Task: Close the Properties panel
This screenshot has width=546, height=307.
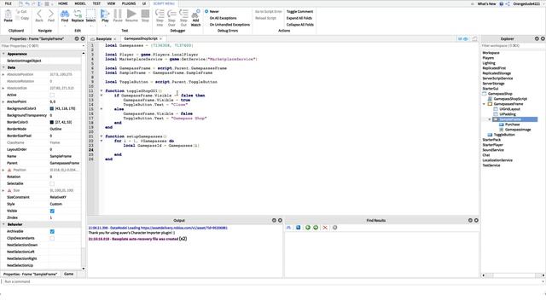Action: tap(83, 38)
